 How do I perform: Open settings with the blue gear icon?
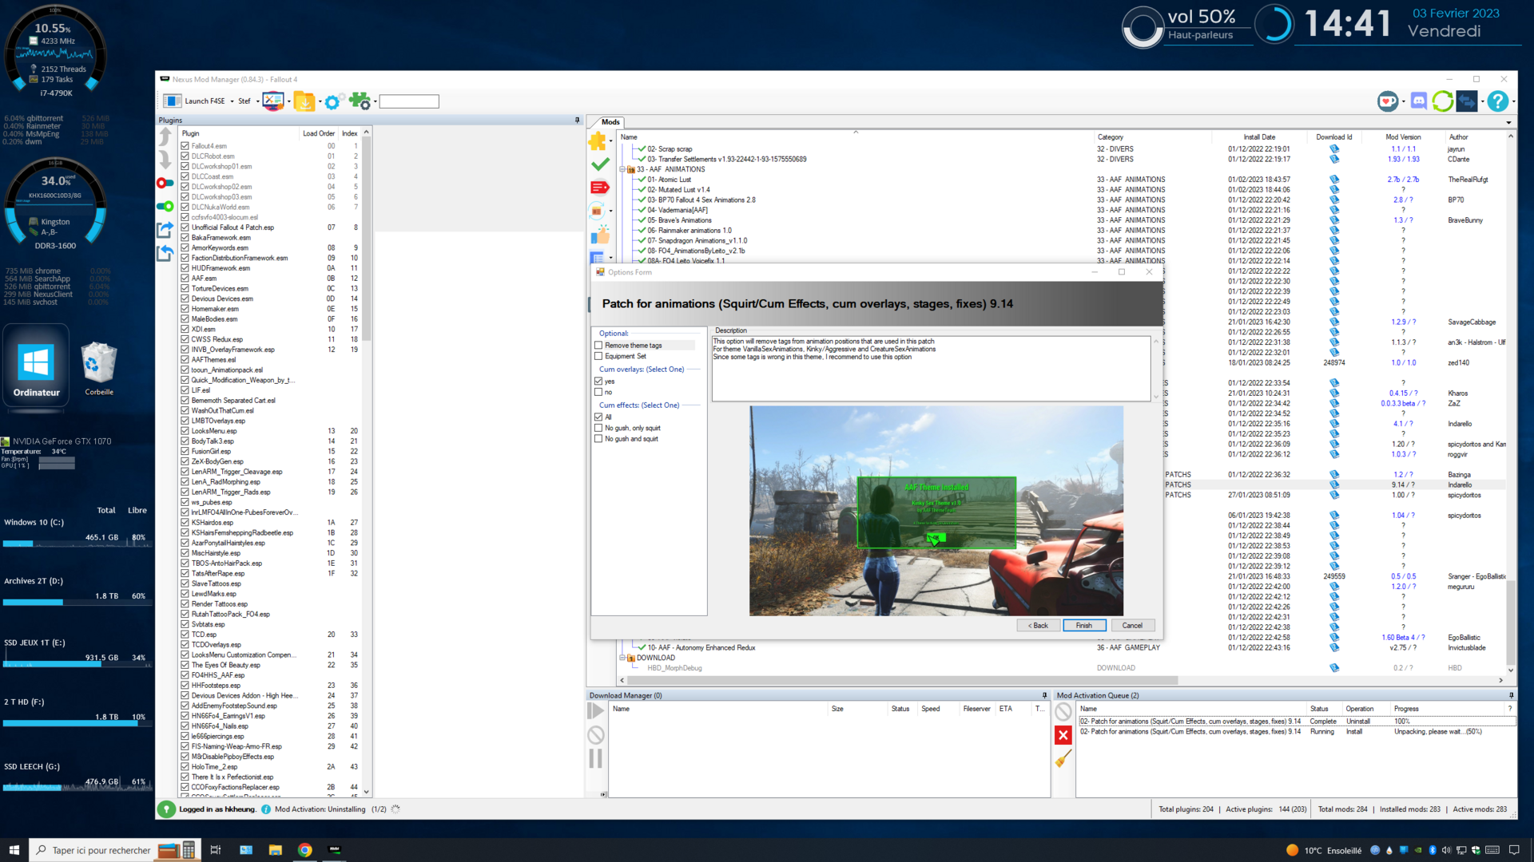coord(332,101)
